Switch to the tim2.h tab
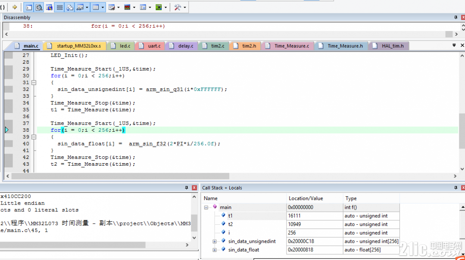Screen dimensions: 465x260 [x=245, y=46]
